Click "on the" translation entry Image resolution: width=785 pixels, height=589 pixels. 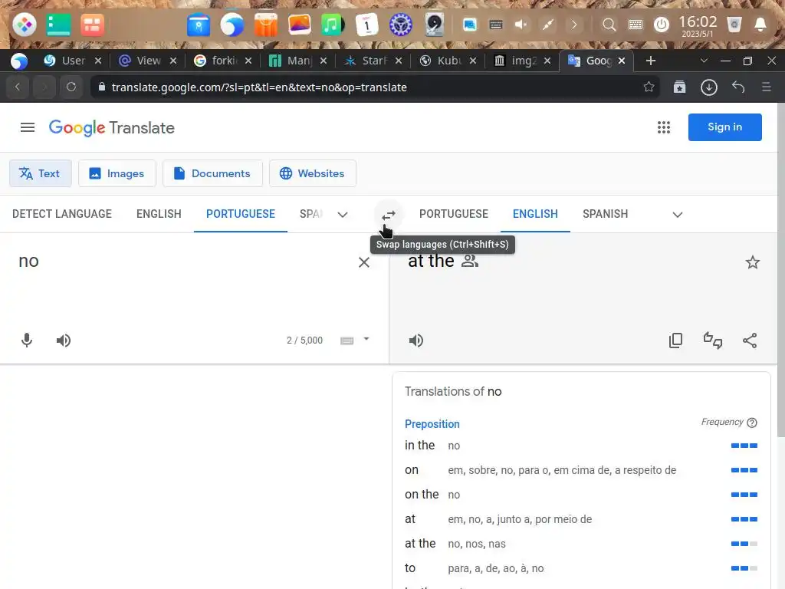tap(422, 495)
